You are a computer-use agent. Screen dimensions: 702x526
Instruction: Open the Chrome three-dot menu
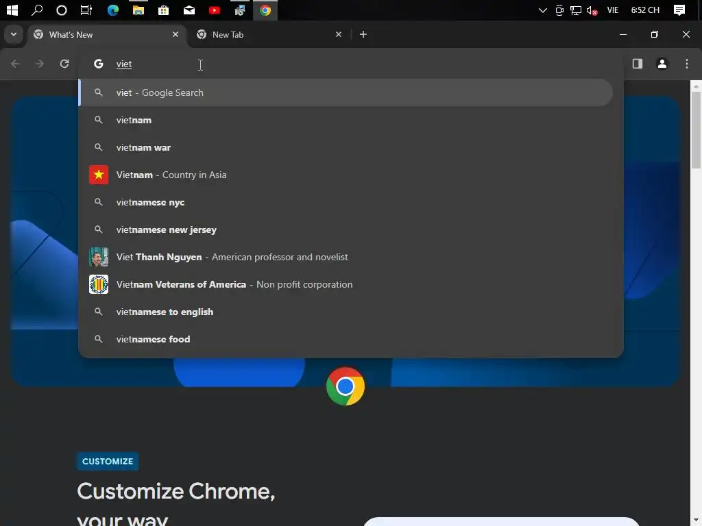coord(687,64)
